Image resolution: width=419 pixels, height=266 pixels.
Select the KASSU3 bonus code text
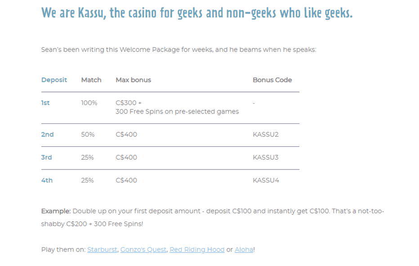266,157
